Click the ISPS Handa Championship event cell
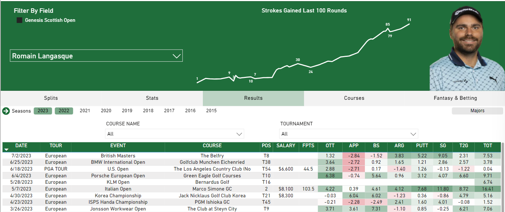Viewport: 505px width, 212px height. [x=118, y=202]
